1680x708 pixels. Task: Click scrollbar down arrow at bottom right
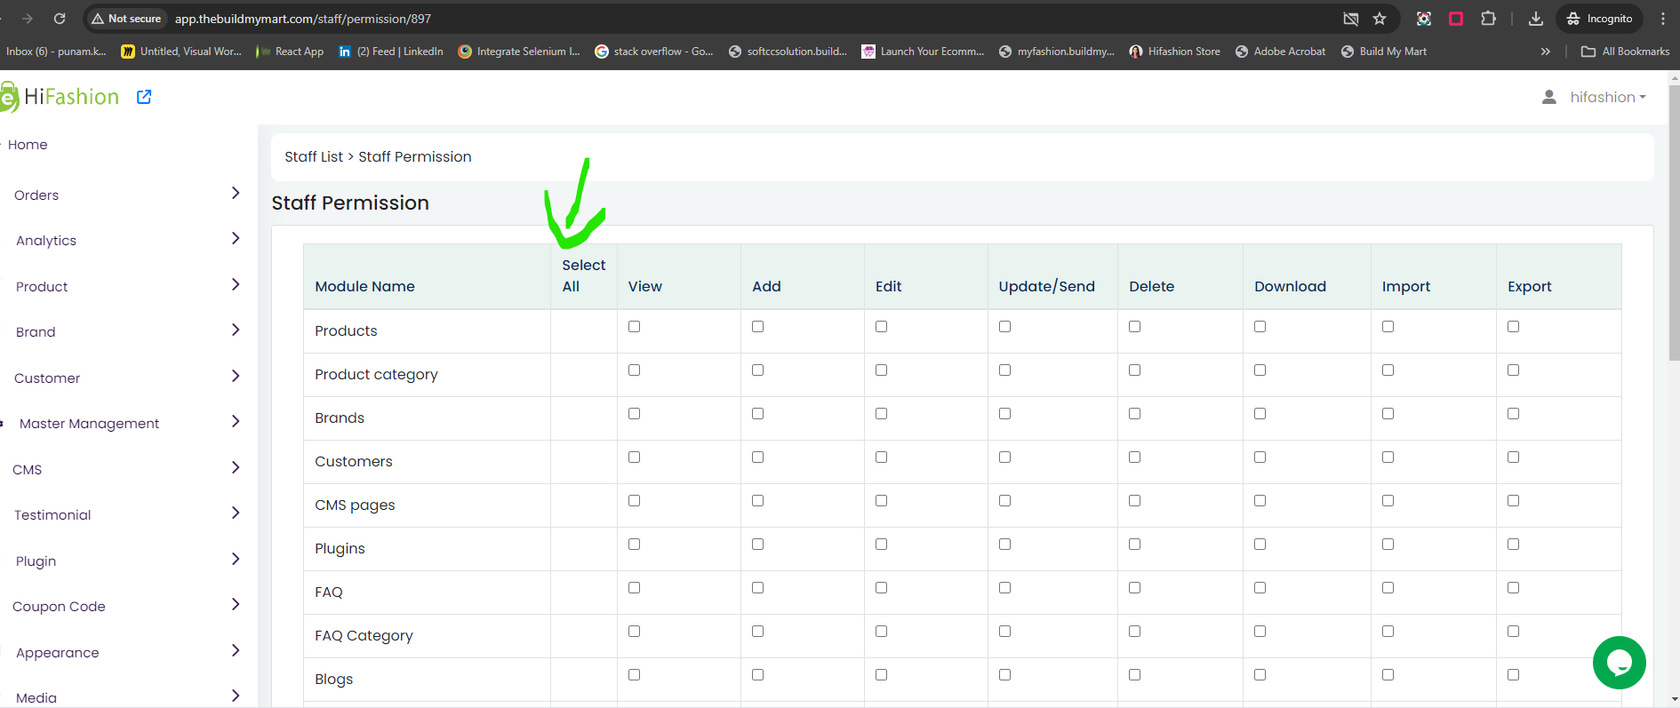[1674, 700]
